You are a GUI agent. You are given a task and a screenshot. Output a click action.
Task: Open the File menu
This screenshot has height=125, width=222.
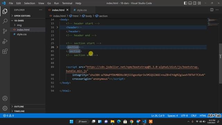coord(11,3)
